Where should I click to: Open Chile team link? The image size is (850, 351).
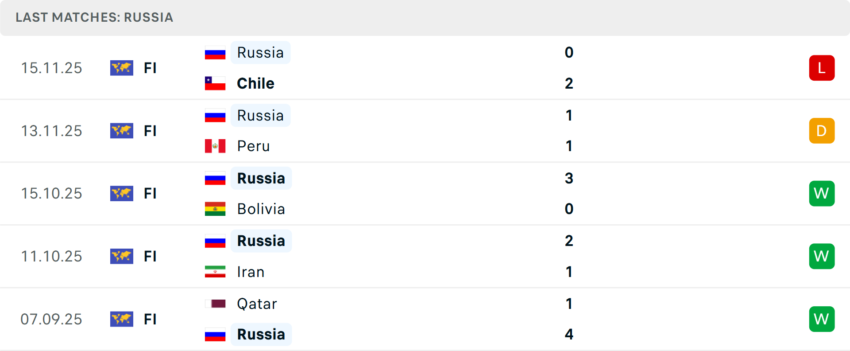255,83
